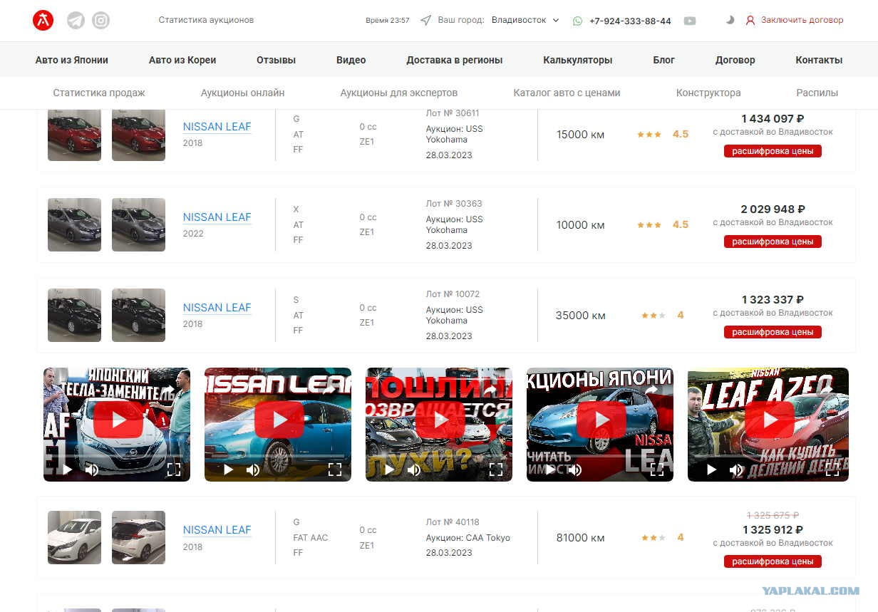The height and width of the screenshot is (612, 878).
Task: Open the Калькуляторы menu item
Action: (578, 60)
